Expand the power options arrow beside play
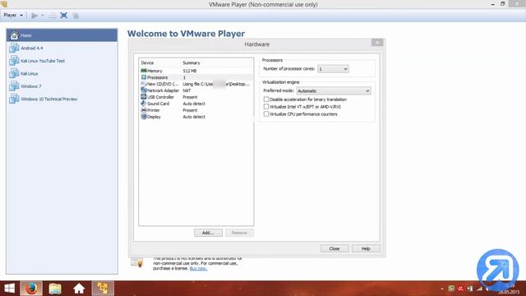This screenshot has height=296, width=526. [x=43, y=16]
